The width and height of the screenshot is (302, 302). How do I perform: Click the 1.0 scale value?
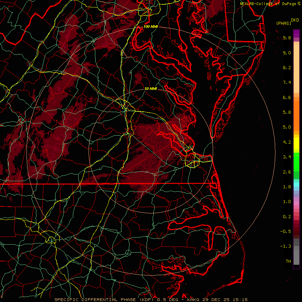[x=287, y=202]
